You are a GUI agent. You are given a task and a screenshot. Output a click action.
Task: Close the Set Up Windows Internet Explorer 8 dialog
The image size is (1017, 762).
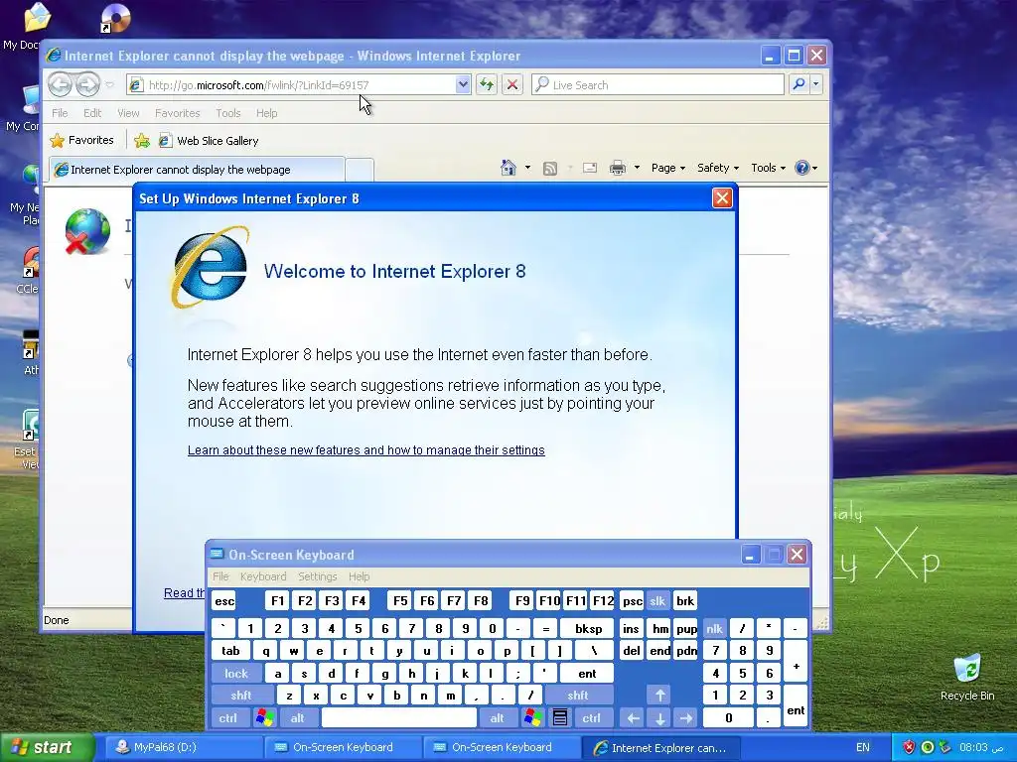pos(722,197)
